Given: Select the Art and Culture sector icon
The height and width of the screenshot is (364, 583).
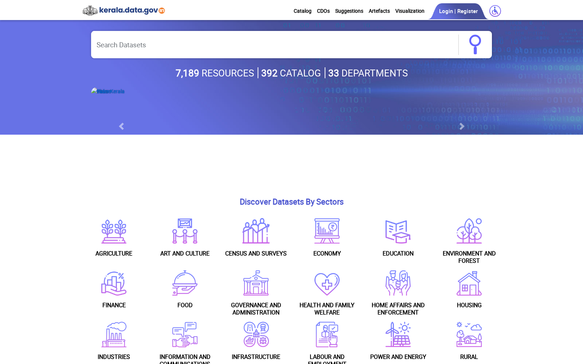Looking at the screenshot, I should pyautogui.click(x=185, y=231).
